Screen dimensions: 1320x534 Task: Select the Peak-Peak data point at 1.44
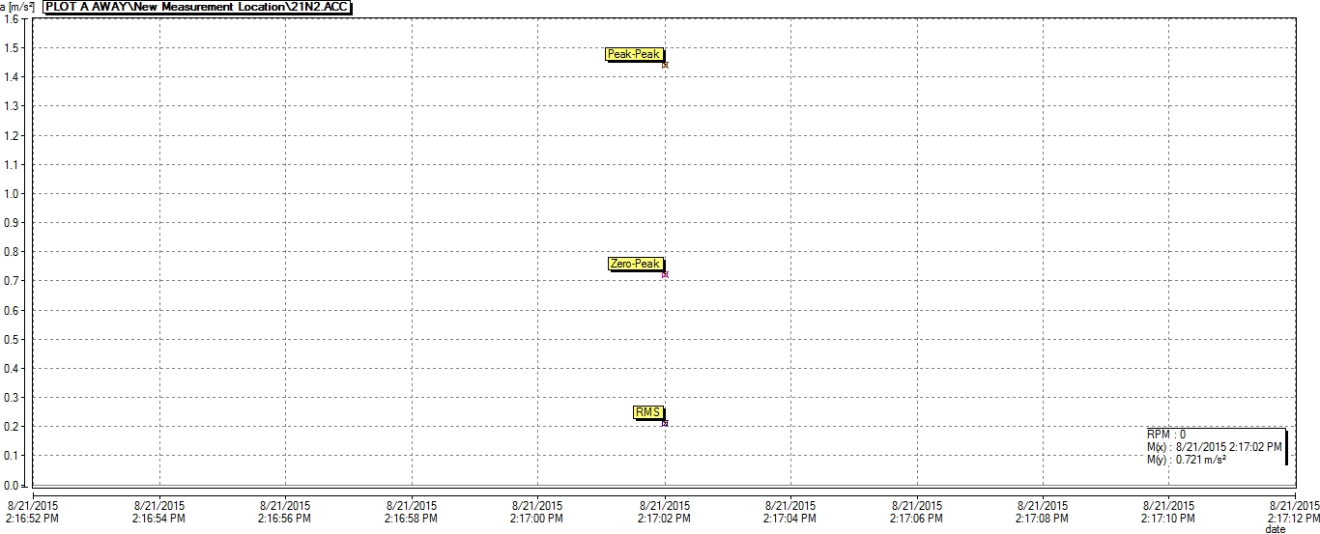coord(665,65)
